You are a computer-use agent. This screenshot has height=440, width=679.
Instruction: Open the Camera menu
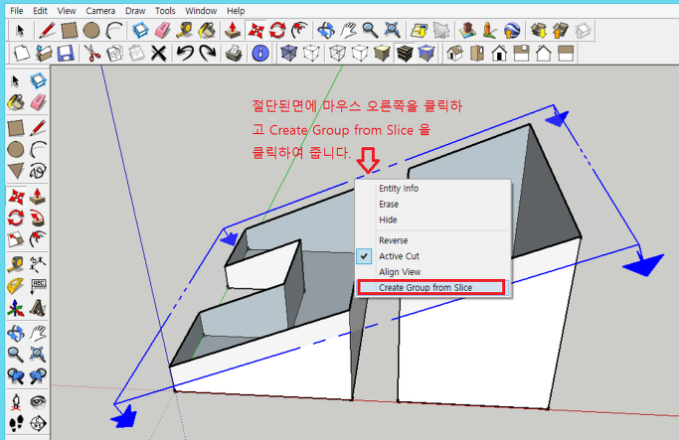(x=100, y=11)
